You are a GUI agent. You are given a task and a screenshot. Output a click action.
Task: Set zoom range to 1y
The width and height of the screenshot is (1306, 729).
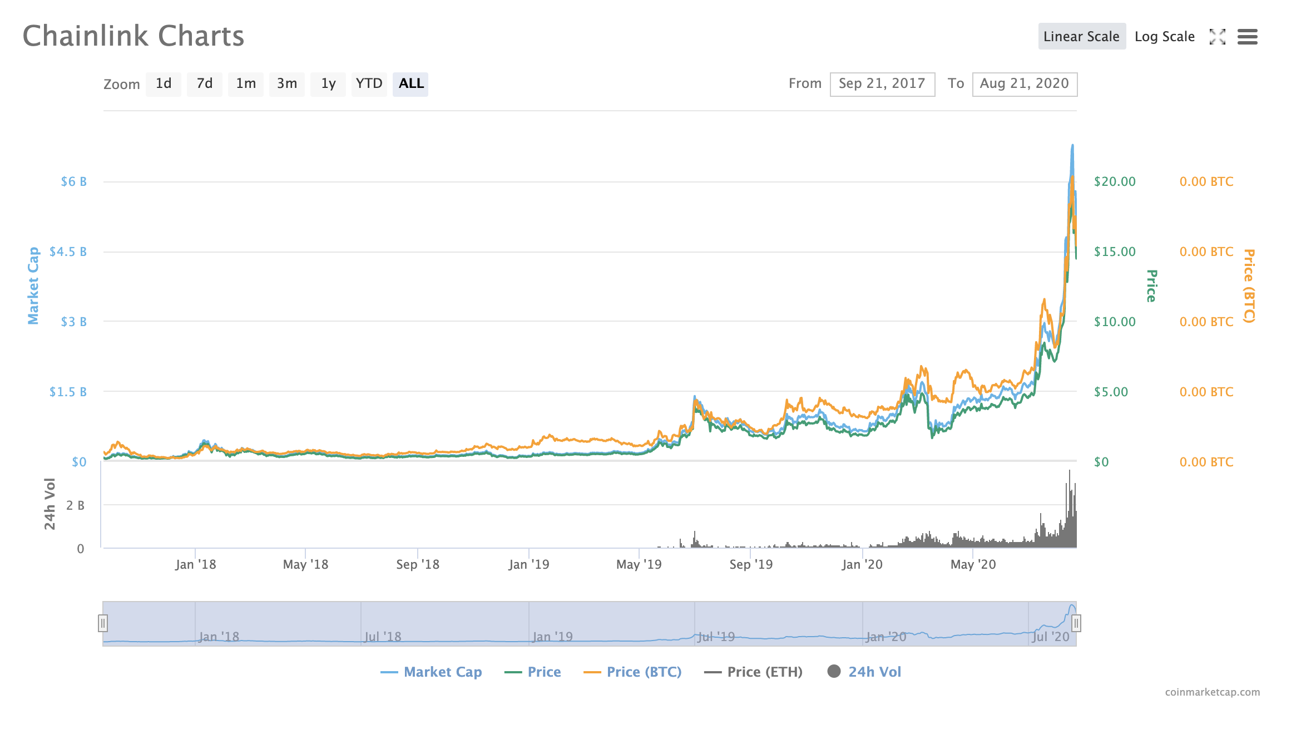point(328,84)
